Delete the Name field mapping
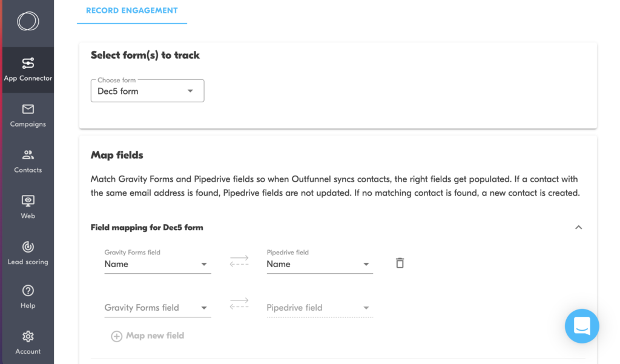 click(x=400, y=263)
